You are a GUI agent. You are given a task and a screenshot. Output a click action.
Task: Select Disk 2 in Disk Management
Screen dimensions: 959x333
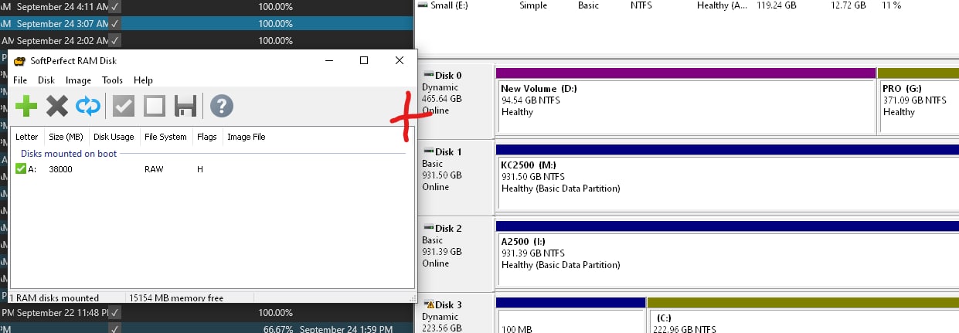click(x=454, y=253)
